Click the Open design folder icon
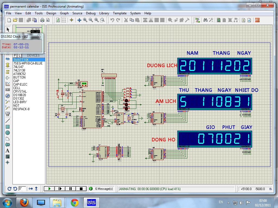 click(15, 20)
